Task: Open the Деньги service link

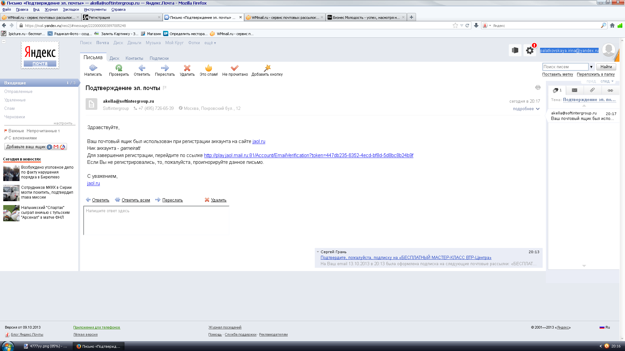Action: tap(134, 43)
